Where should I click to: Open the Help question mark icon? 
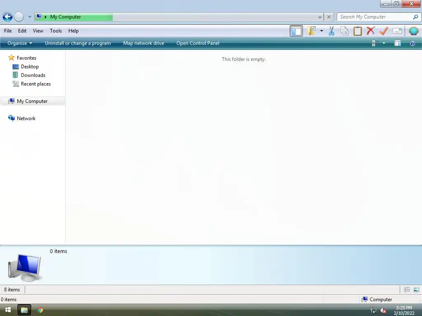(x=412, y=43)
